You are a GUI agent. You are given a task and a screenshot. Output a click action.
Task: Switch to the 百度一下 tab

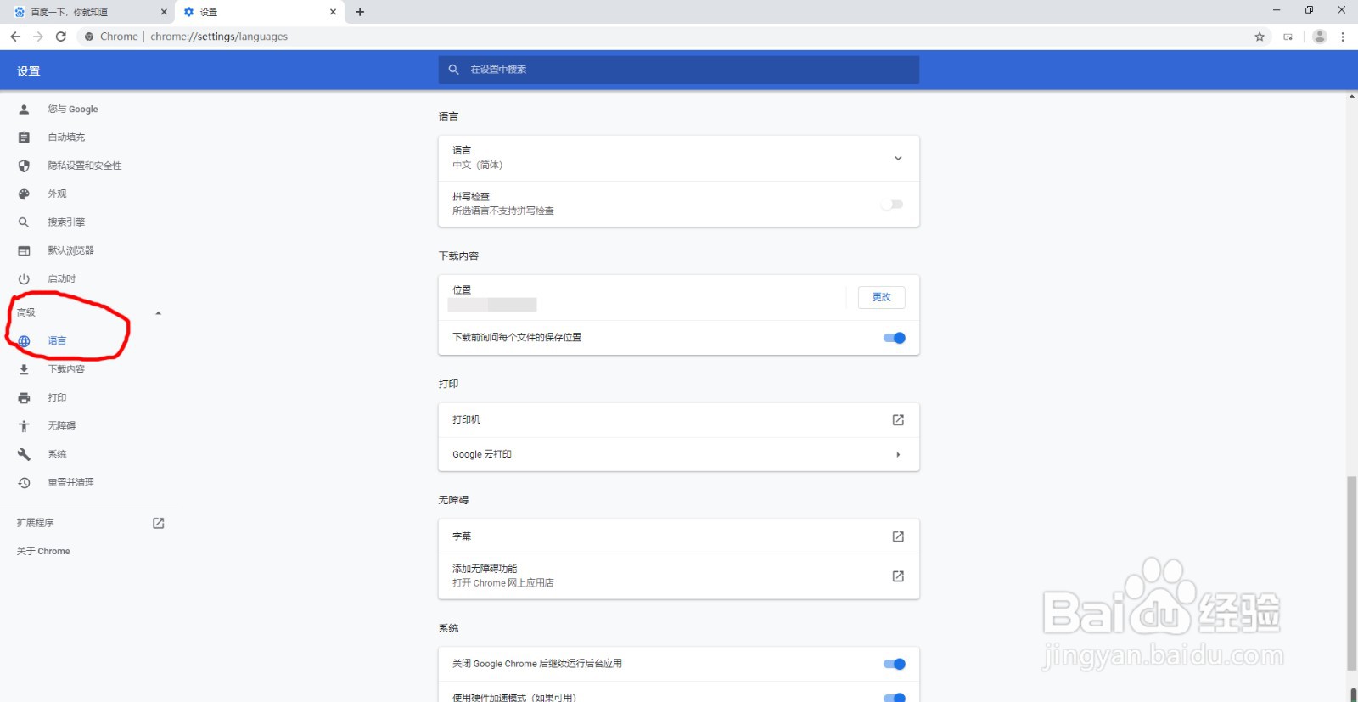pos(89,12)
